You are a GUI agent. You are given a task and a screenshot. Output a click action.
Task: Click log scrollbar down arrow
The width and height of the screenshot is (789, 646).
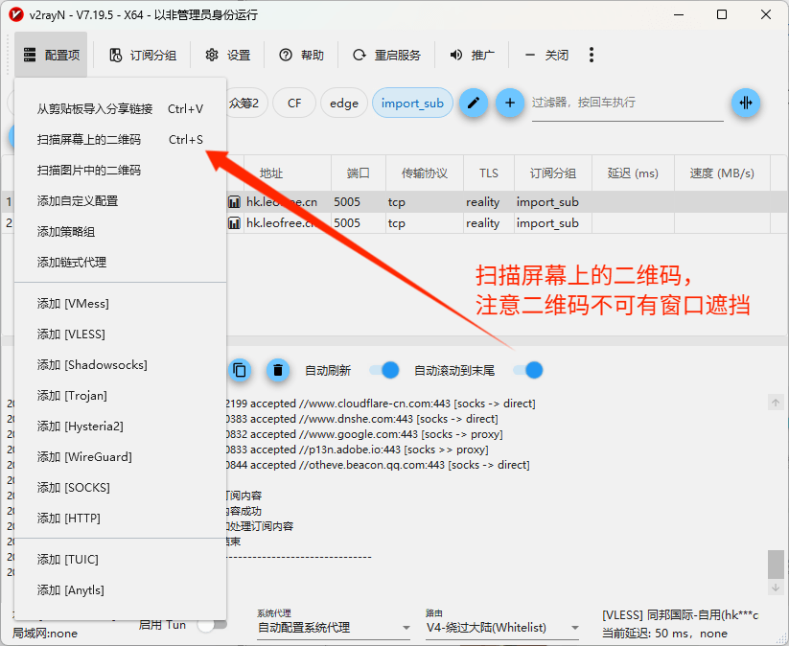tap(776, 588)
